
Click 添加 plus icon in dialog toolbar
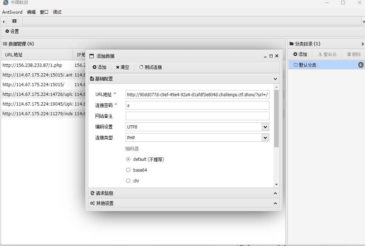point(100,67)
